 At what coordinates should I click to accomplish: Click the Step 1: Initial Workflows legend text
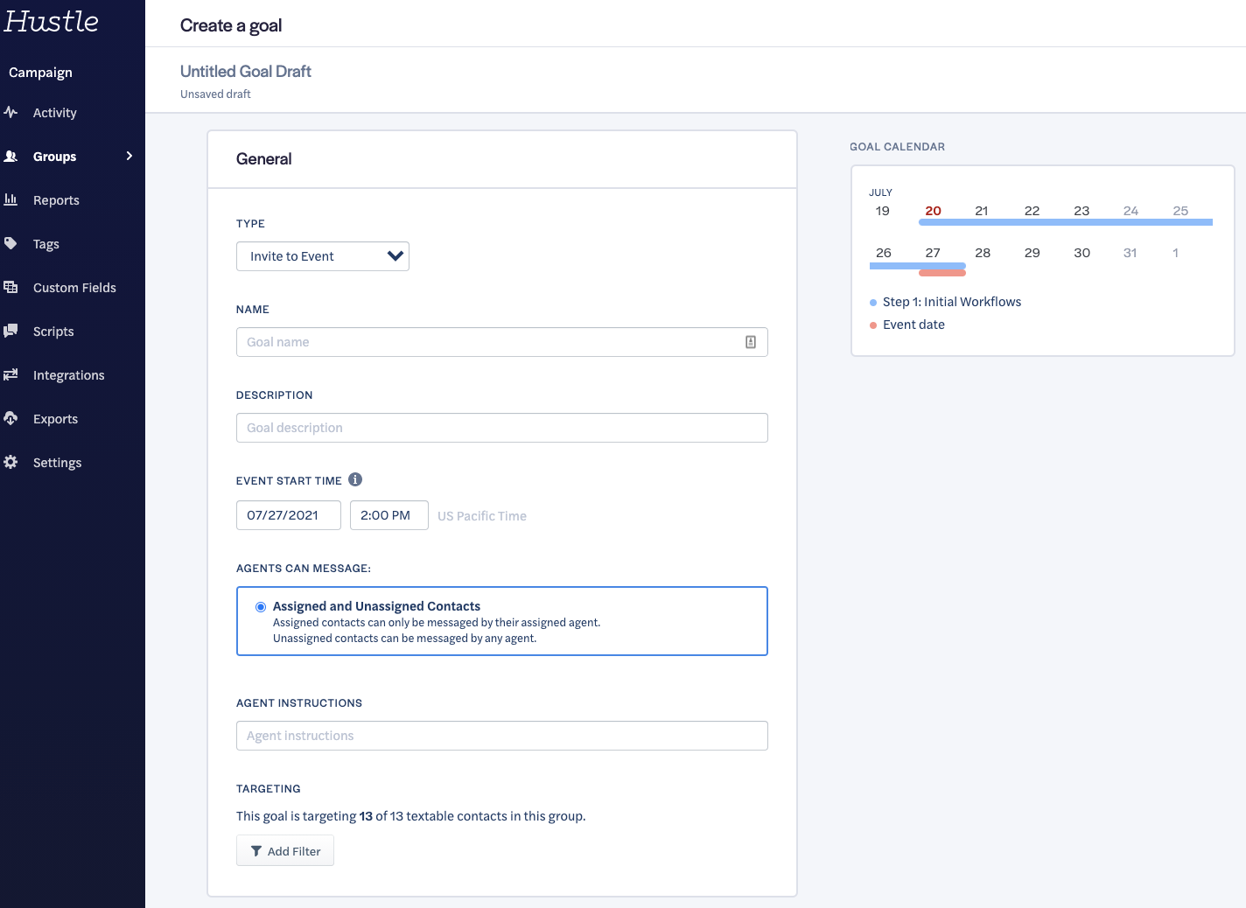[952, 302]
